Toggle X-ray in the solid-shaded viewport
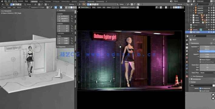The height and width of the screenshot is (109, 215). (66, 7)
